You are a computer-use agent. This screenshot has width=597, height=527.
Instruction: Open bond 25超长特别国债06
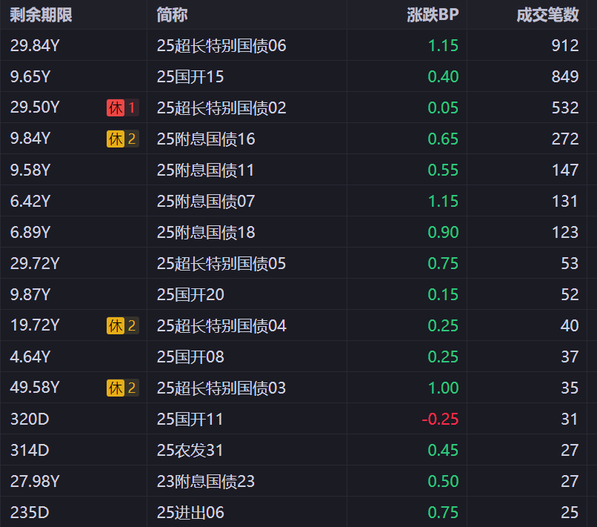click(221, 46)
